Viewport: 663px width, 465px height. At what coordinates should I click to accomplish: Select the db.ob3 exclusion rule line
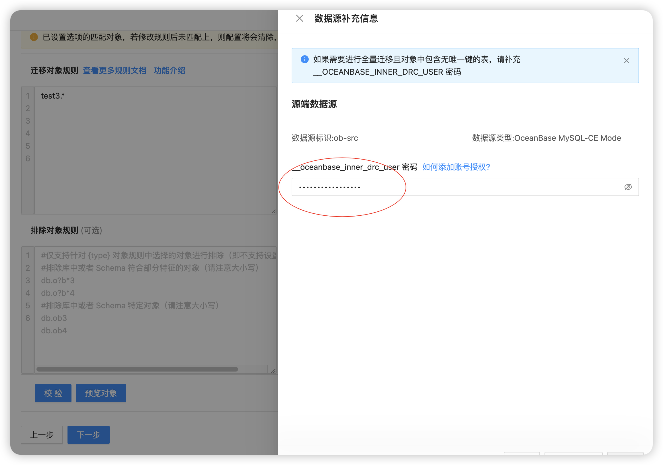[54, 318]
